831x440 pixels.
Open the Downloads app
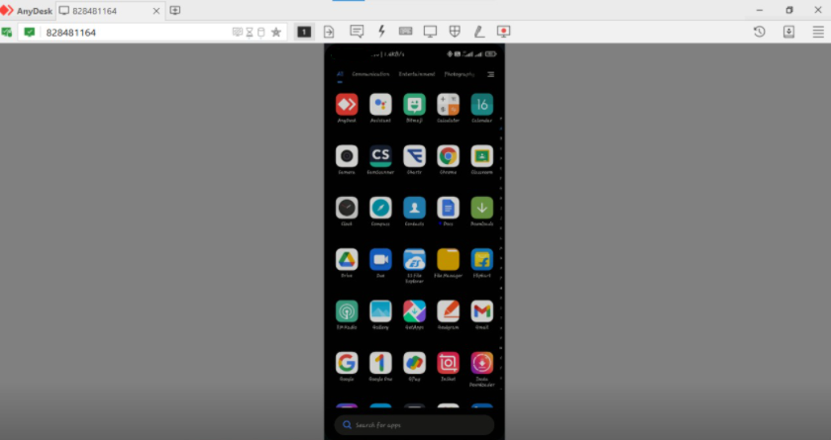click(x=481, y=208)
